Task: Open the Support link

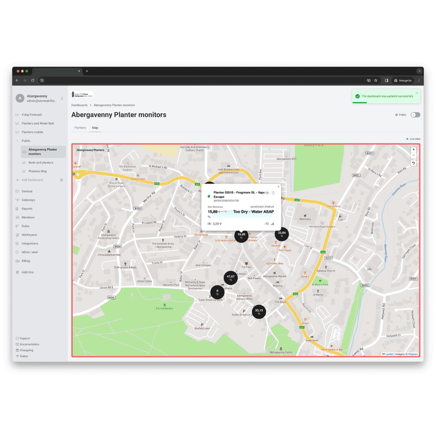Action: click(23, 338)
